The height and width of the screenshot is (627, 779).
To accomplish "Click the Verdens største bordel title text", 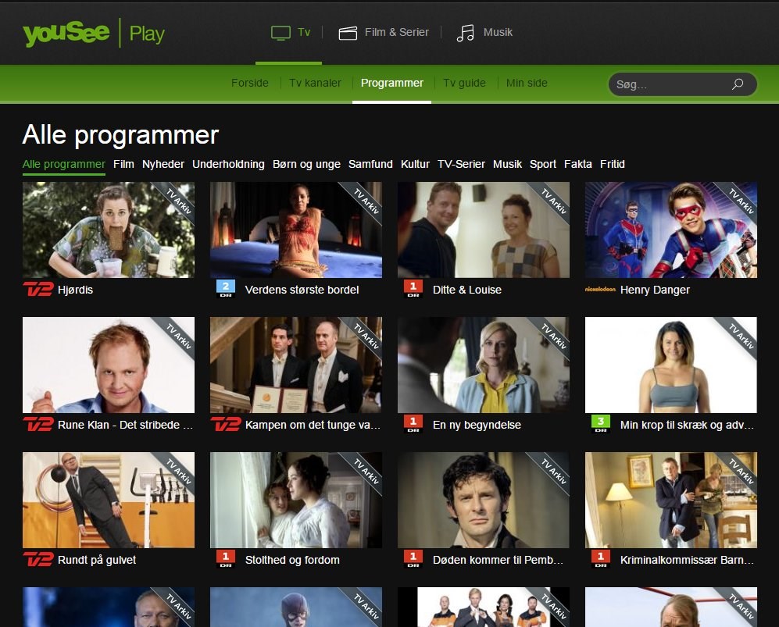I will pos(302,290).
